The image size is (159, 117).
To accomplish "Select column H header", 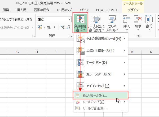I will pyautogui.click(x=37, y=52).
